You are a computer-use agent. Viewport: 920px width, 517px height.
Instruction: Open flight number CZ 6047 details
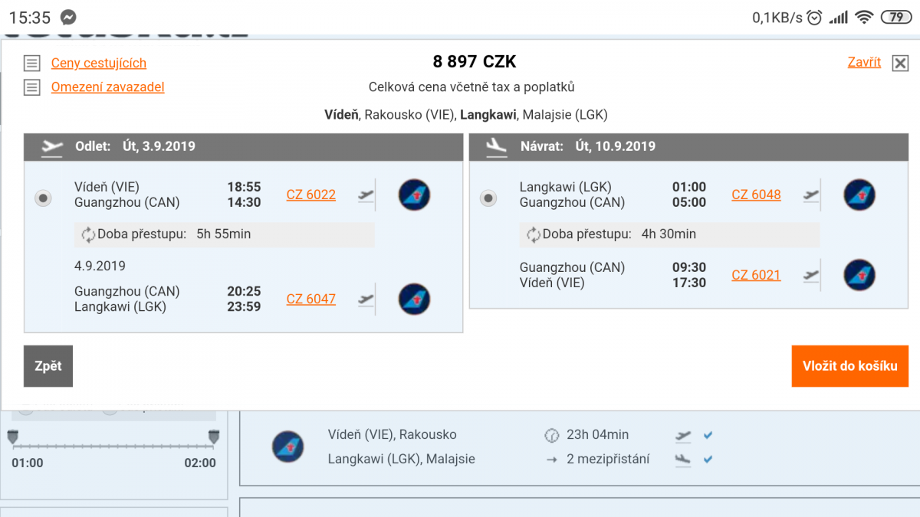(x=310, y=299)
